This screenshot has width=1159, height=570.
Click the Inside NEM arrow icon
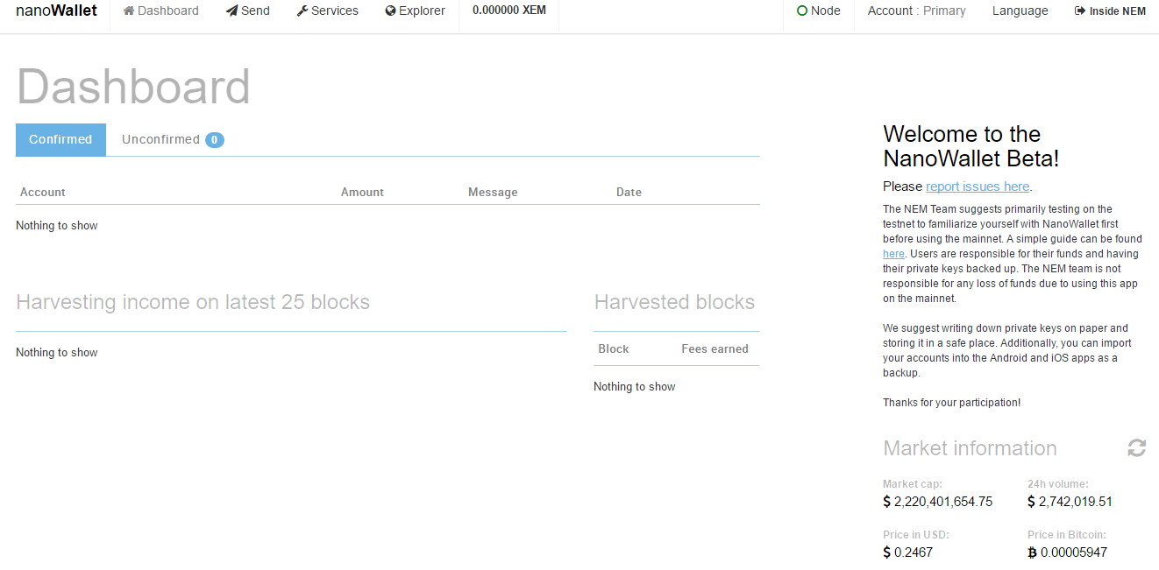coord(1079,11)
